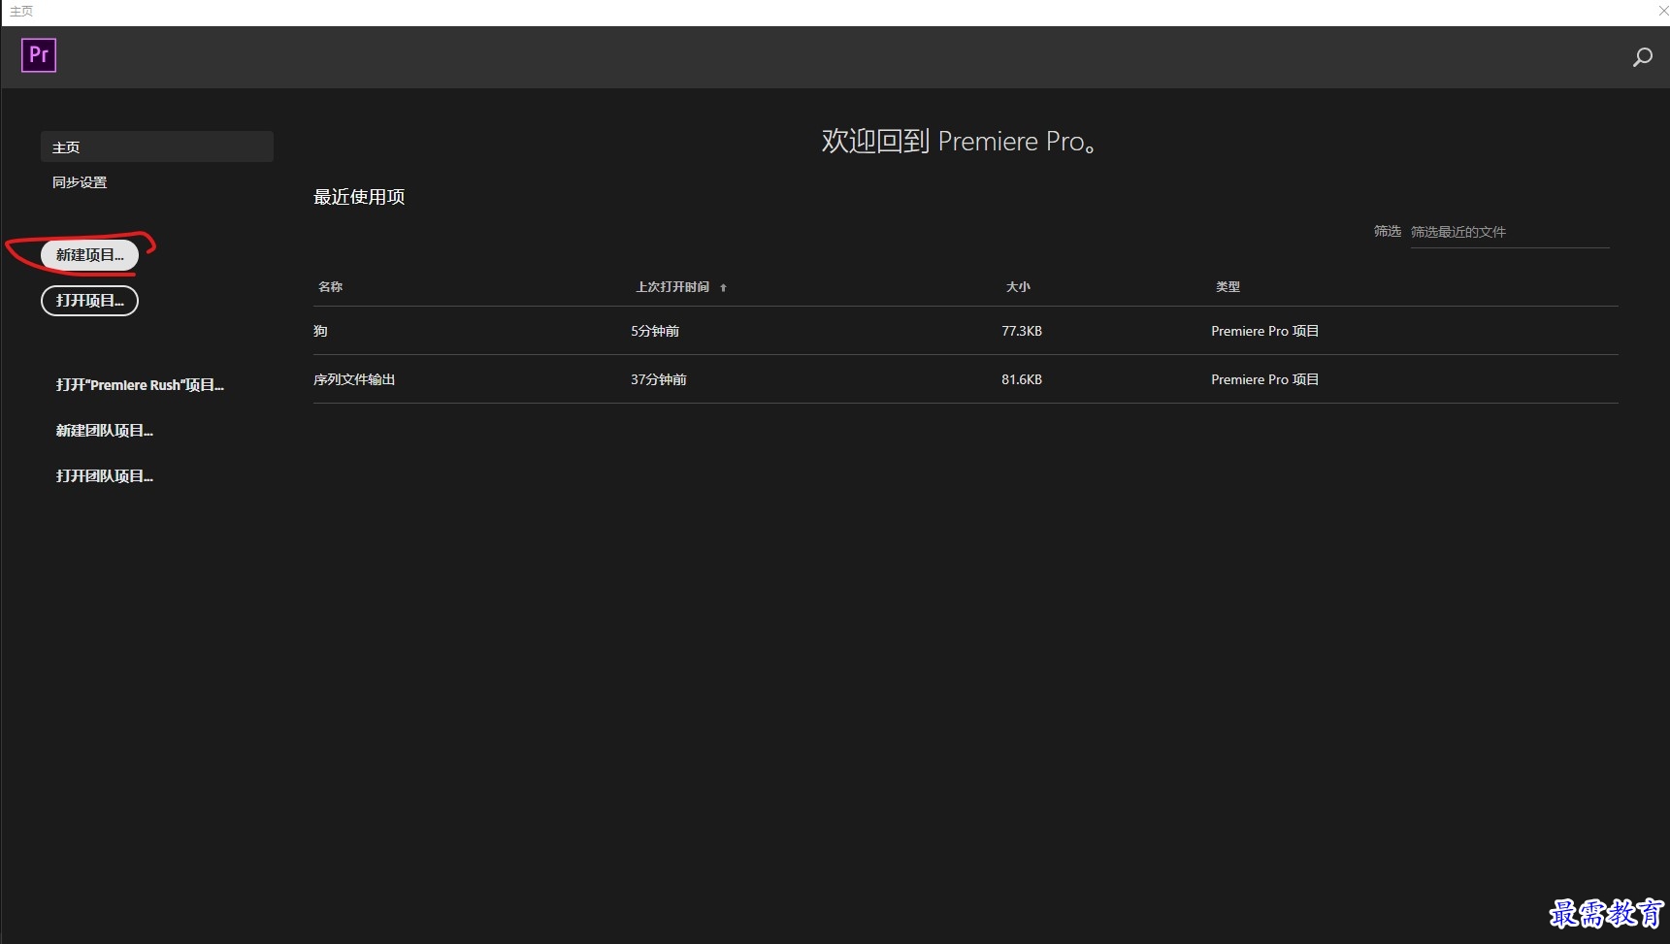Image resolution: width=1670 pixels, height=944 pixels.
Task: Open 同步设置 in the sidebar
Action: pos(80,182)
